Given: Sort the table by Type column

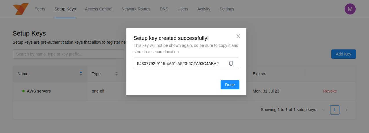Looking at the screenshot, I should [116, 74].
